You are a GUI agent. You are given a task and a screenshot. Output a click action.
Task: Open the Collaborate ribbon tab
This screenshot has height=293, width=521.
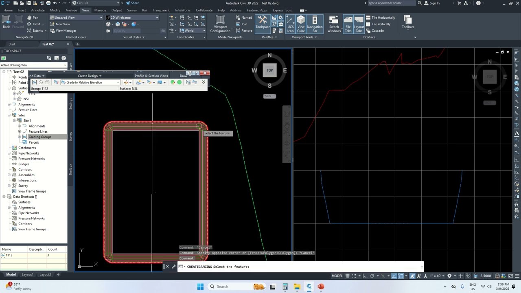point(204,10)
